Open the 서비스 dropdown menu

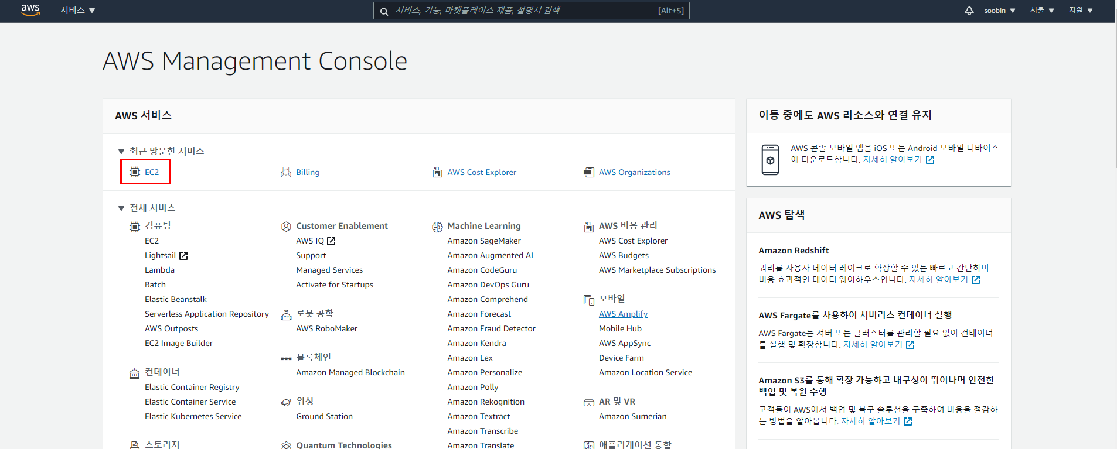(x=78, y=11)
